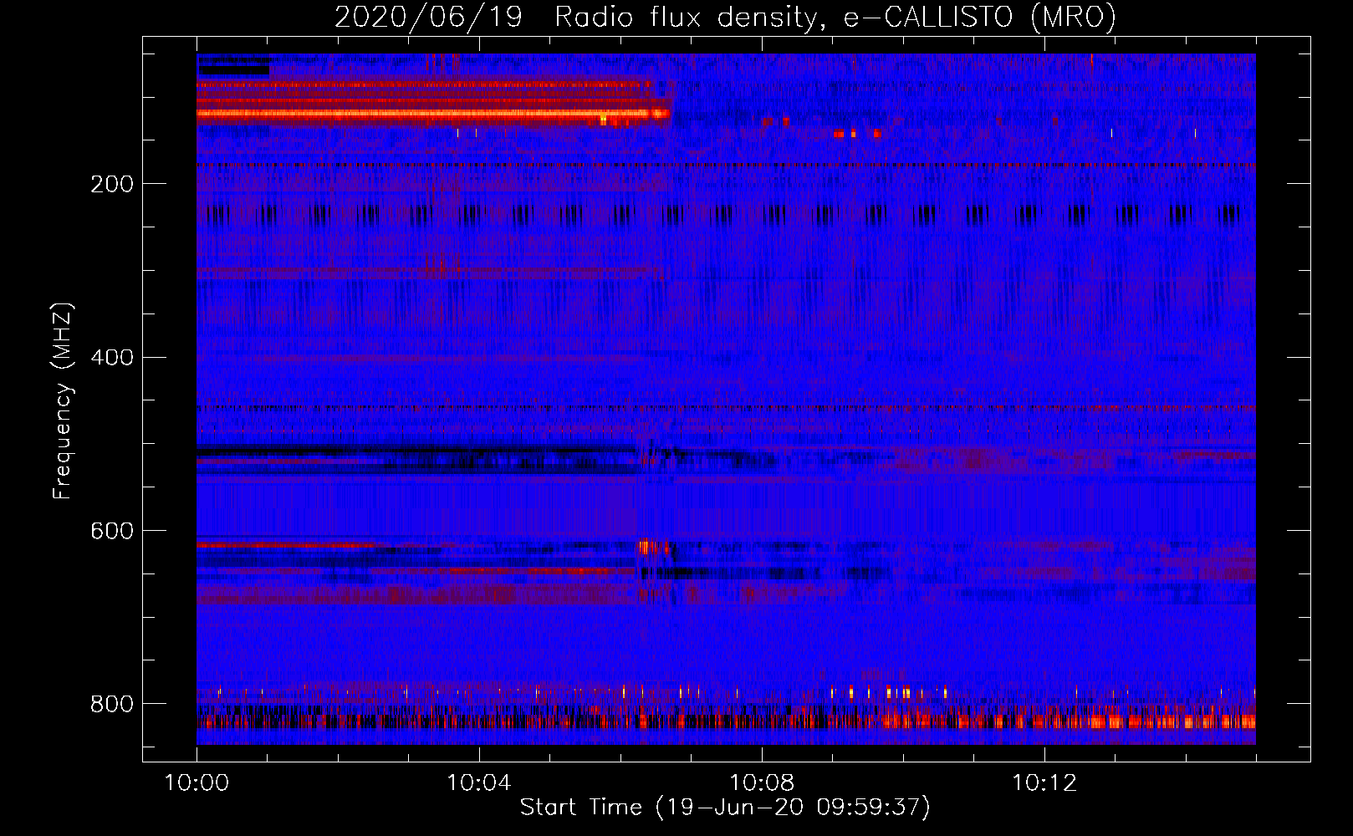The height and width of the screenshot is (836, 1353).
Task: Select the 'Frequency (MHZ)' y-axis label
Action: click(63, 400)
